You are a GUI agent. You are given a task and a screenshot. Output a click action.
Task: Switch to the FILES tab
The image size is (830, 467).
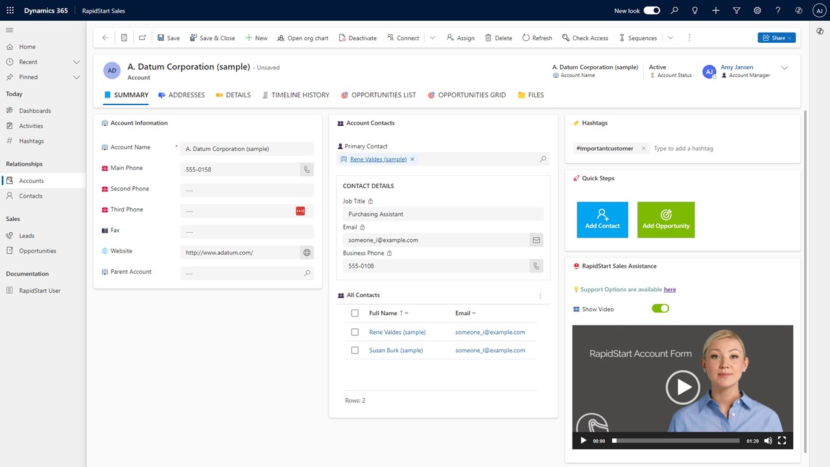530,95
